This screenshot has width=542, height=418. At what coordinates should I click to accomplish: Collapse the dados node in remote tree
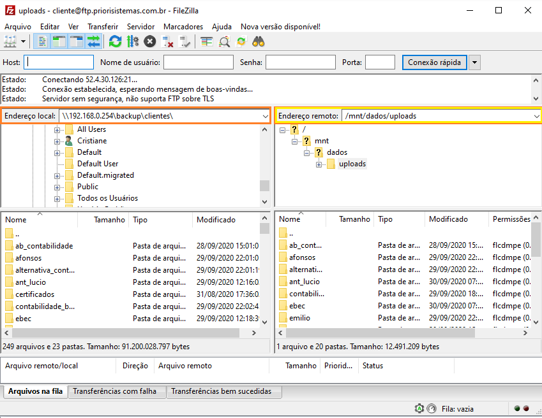pos(306,153)
